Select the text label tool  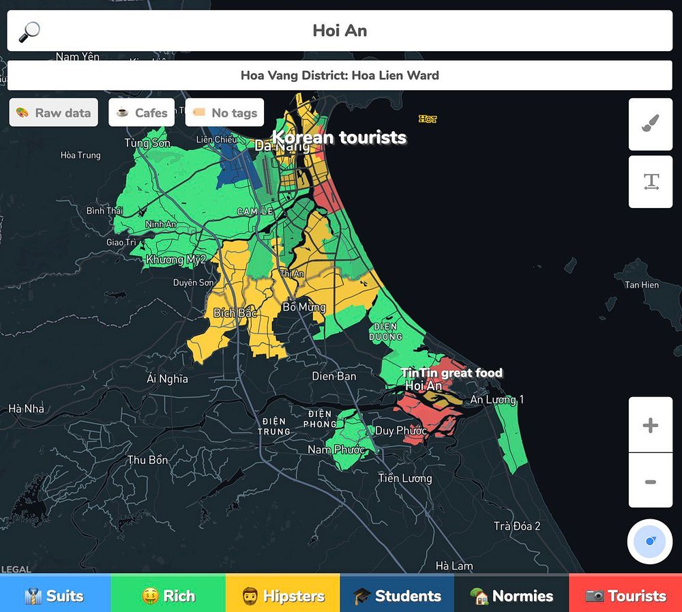click(x=650, y=181)
